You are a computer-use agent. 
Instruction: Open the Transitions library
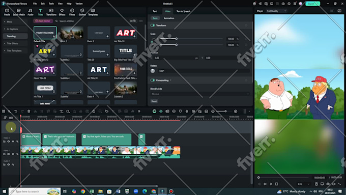51,12
